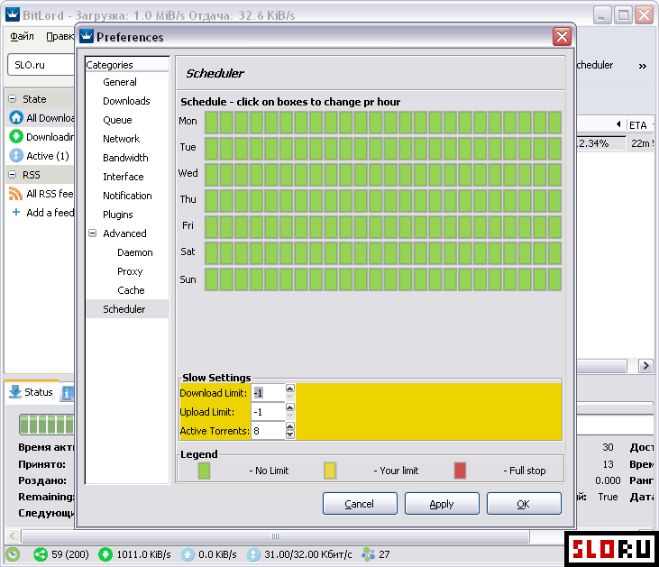Close the Preferences dialog with X
Image resolution: width=659 pixels, height=567 pixels.
pos(562,37)
